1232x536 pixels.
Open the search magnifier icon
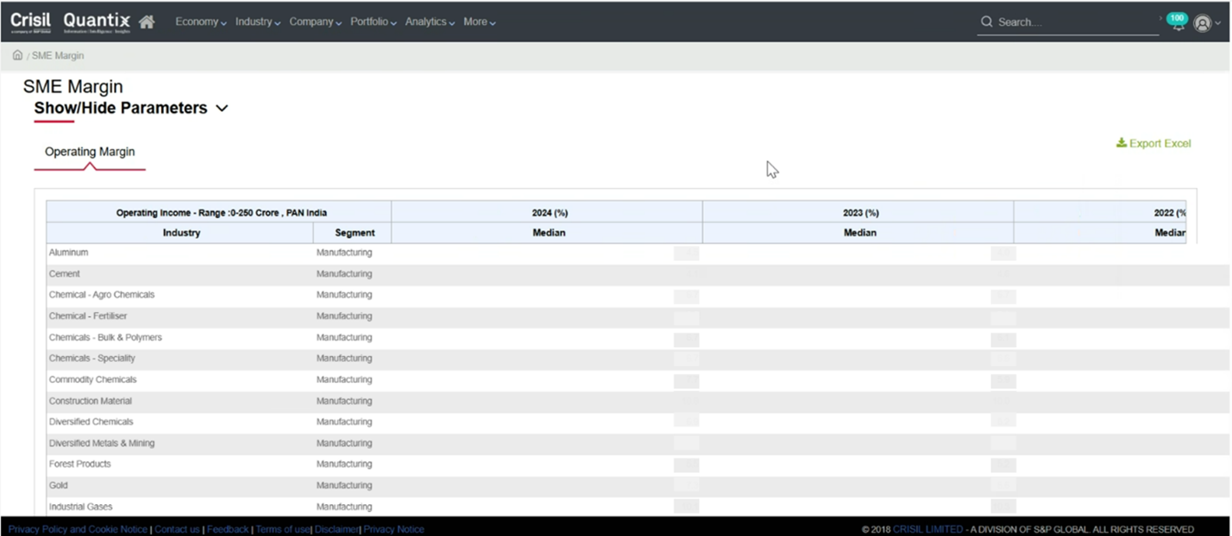click(986, 22)
